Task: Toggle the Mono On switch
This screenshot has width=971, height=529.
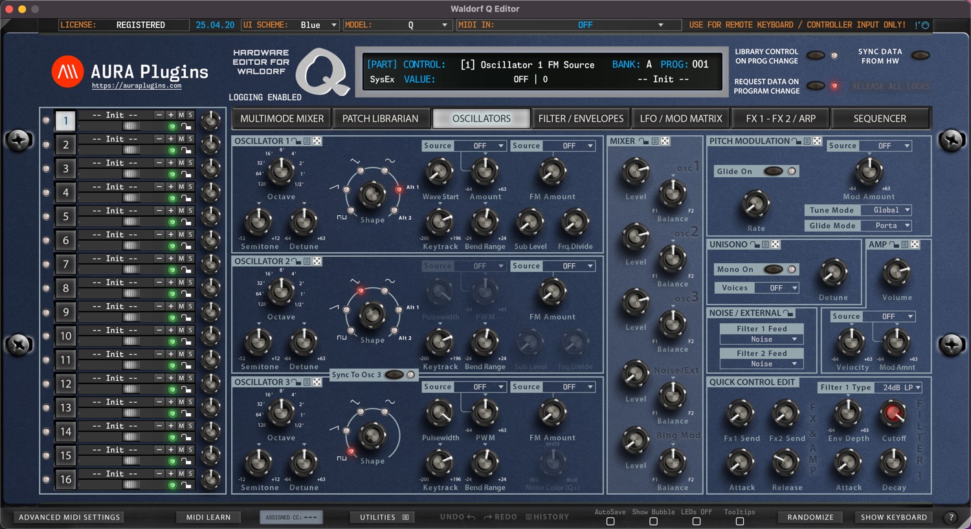Action: [774, 269]
